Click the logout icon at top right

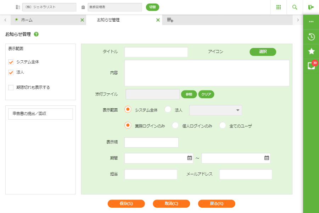pos(311,7)
